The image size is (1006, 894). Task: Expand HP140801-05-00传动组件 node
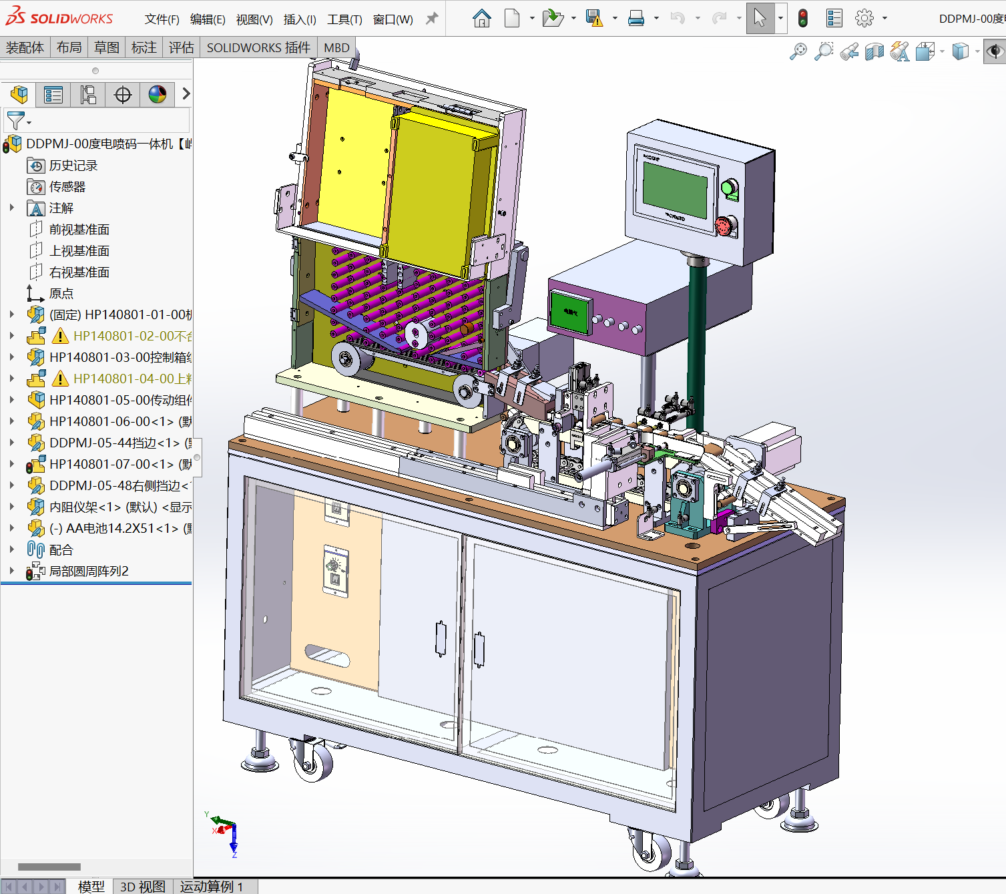coord(11,400)
